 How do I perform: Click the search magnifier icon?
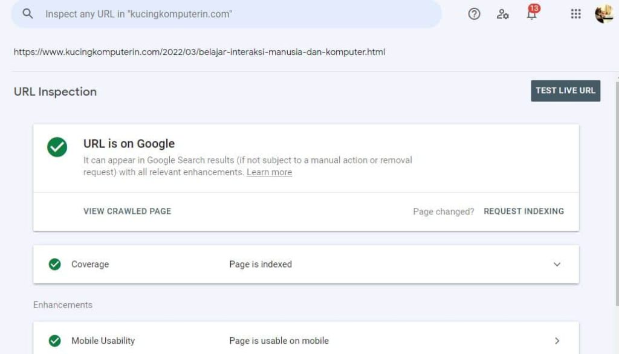(x=27, y=13)
